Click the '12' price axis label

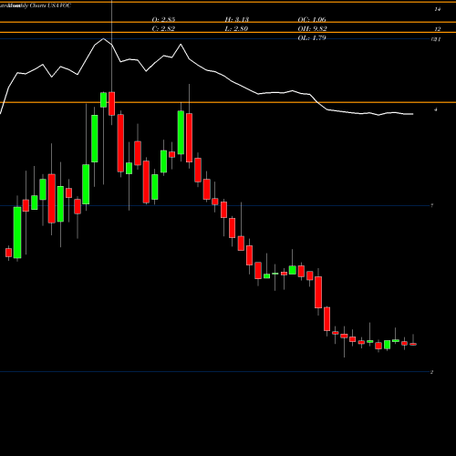tap(437, 29)
